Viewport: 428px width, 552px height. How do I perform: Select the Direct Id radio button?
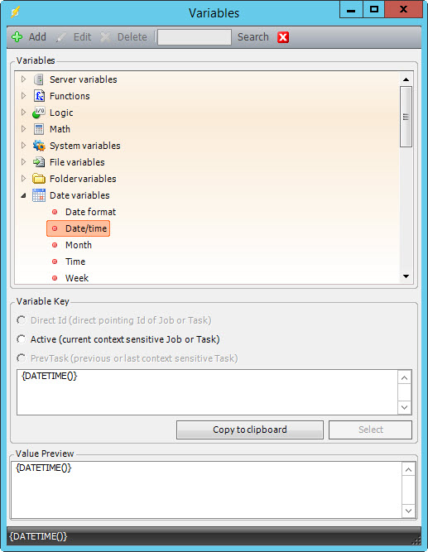[22, 320]
